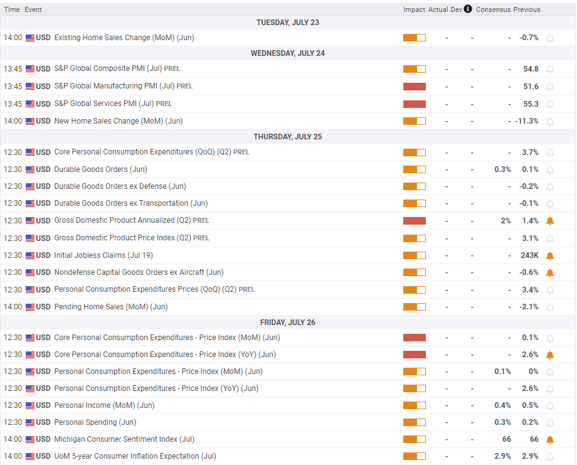The image size is (577, 465).
Task: Click red high-impact bar for S&P Global Manufacturing PMI
Action: click(415, 87)
